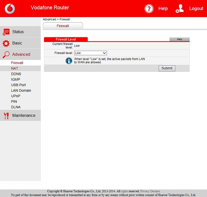Click the Basic gear icon

point(6,43)
